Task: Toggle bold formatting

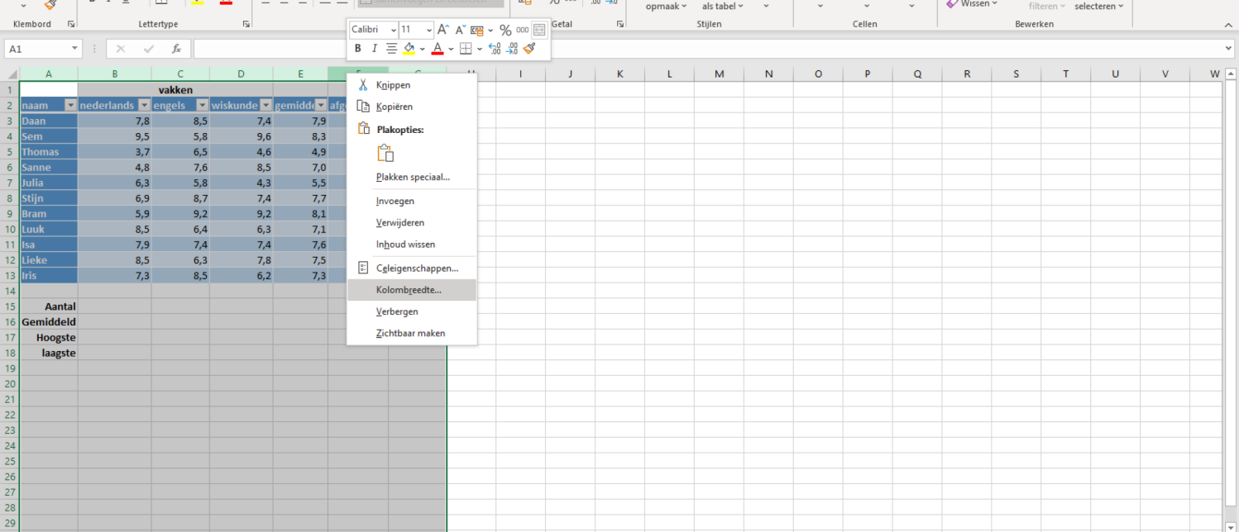Action: (x=358, y=48)
